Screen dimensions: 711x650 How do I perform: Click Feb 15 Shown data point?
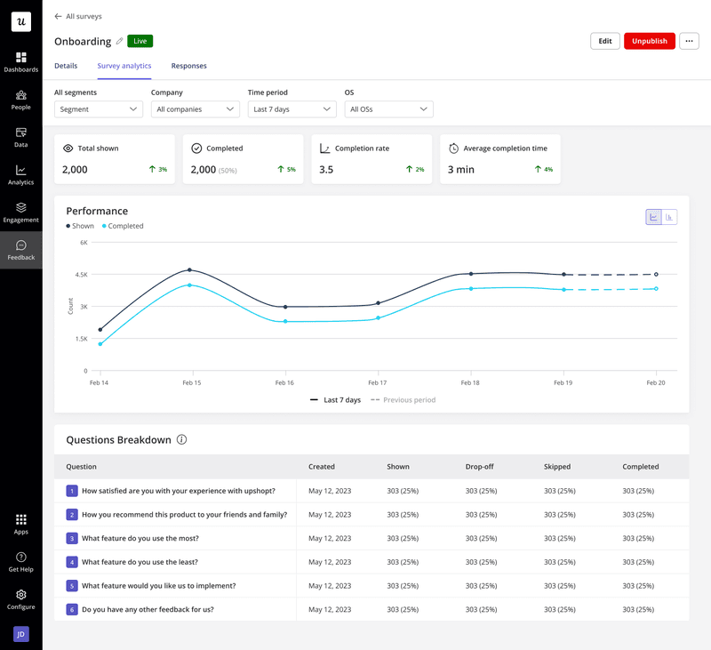(x=189, y=269)
